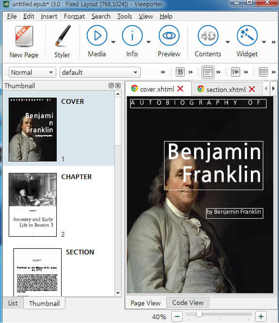Switch to the cover.xhtml tab

[x=158, y=89]
